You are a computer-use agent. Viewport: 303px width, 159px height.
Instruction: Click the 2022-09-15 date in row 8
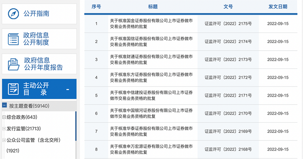[278, 149]
